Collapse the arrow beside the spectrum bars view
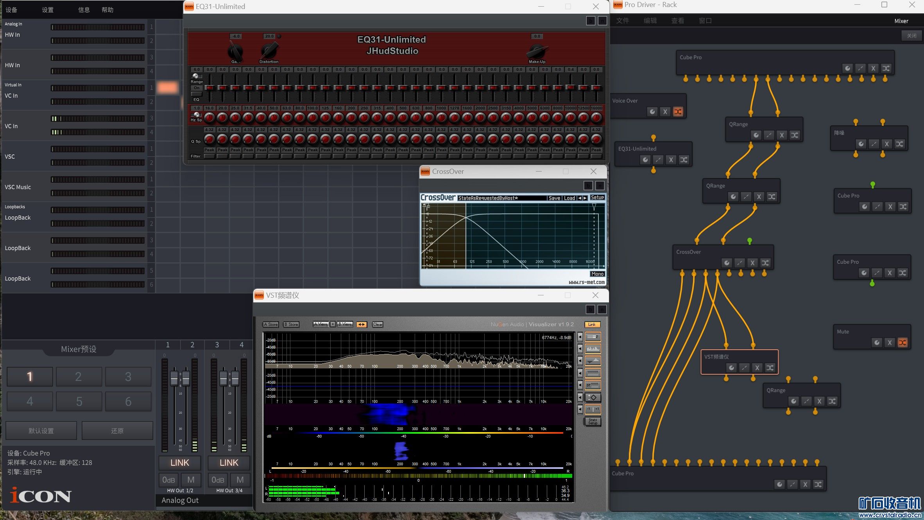Screen dimensions: 924x520 coord(580,349)
